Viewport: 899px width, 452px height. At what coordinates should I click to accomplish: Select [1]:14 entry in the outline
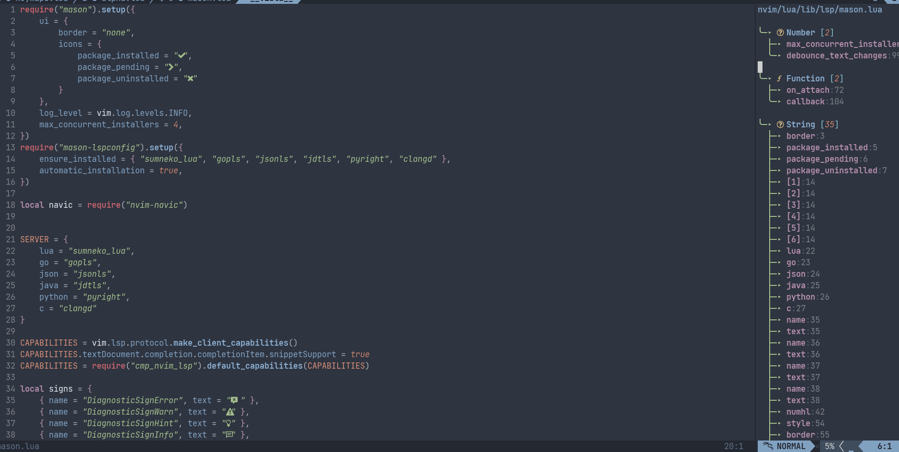800,182
